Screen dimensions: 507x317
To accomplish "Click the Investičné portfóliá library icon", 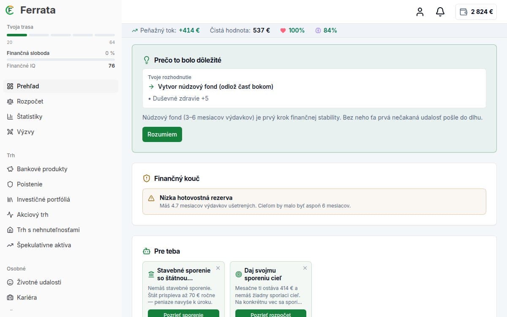I will (x=10, y=199).
